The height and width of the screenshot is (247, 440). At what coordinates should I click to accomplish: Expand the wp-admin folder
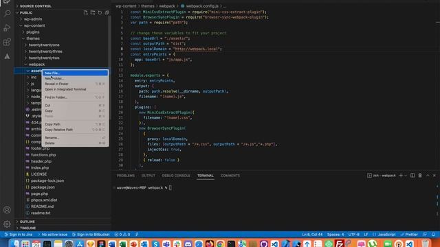tap(33, 19)
